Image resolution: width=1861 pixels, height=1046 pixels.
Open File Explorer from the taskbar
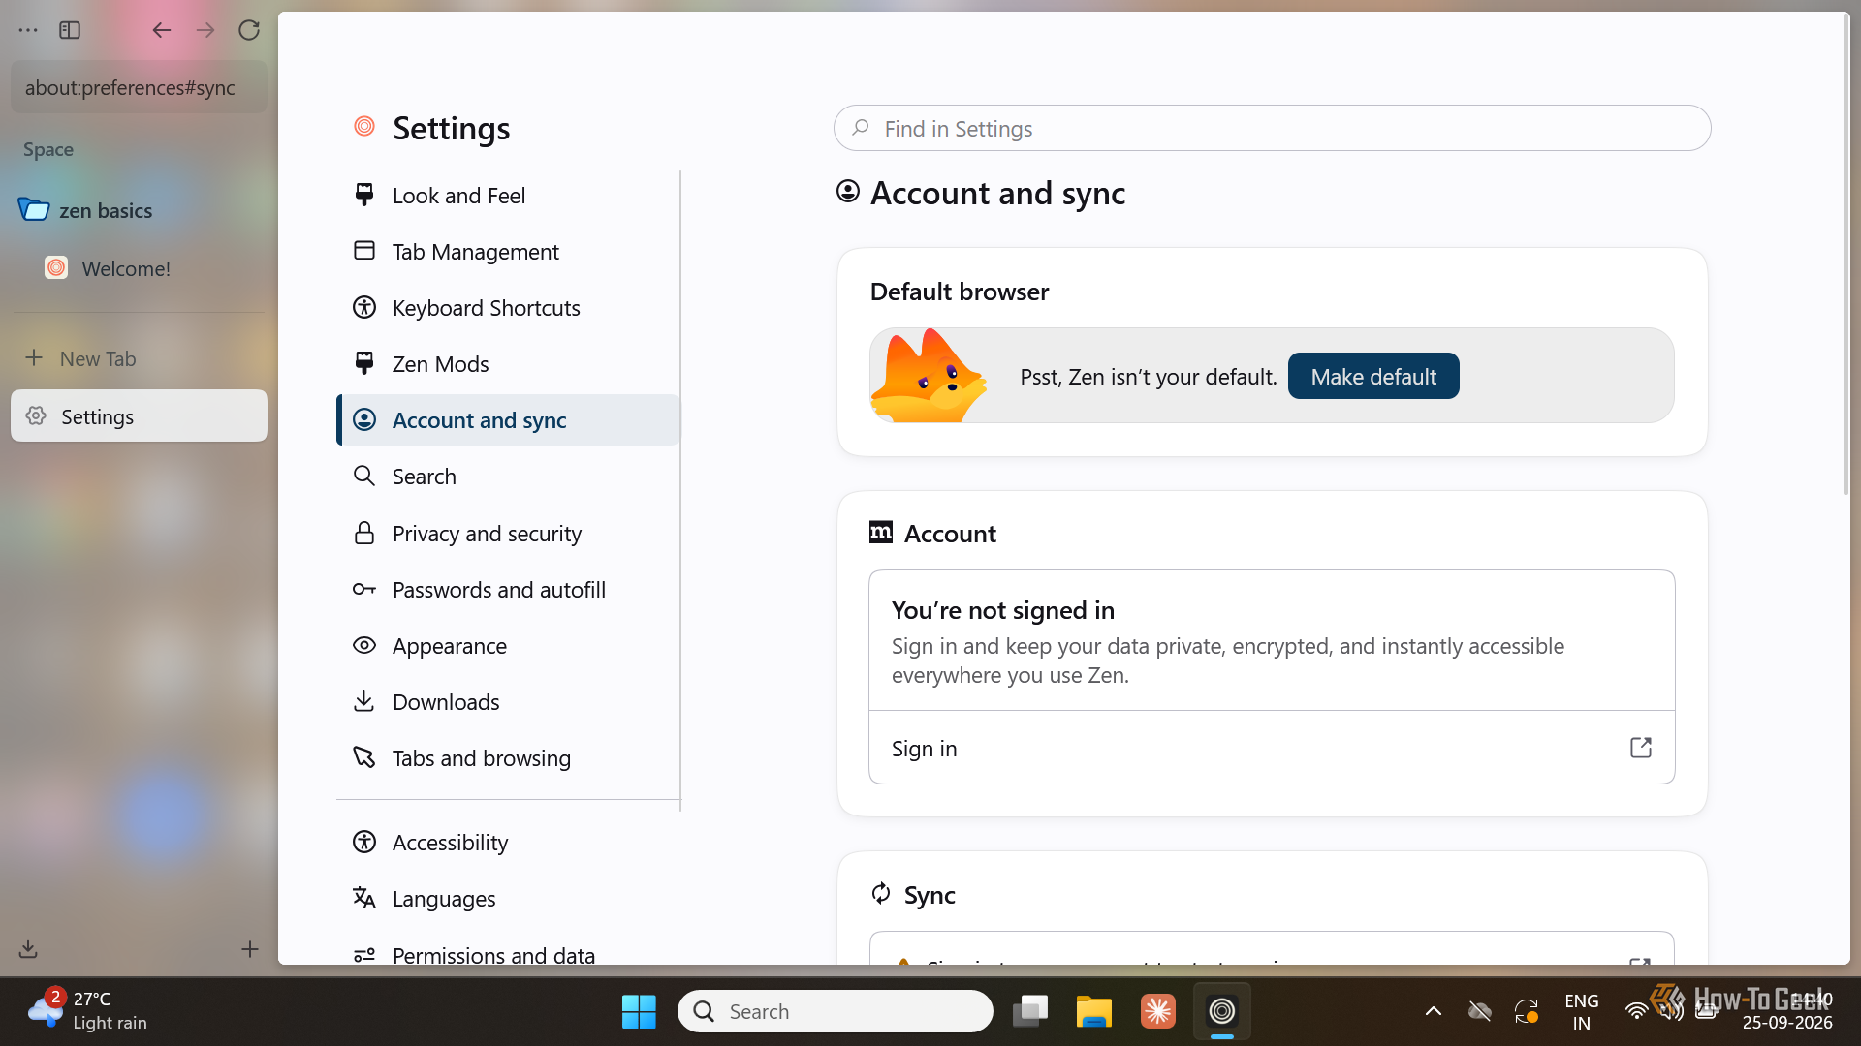coord(1094,1011)
